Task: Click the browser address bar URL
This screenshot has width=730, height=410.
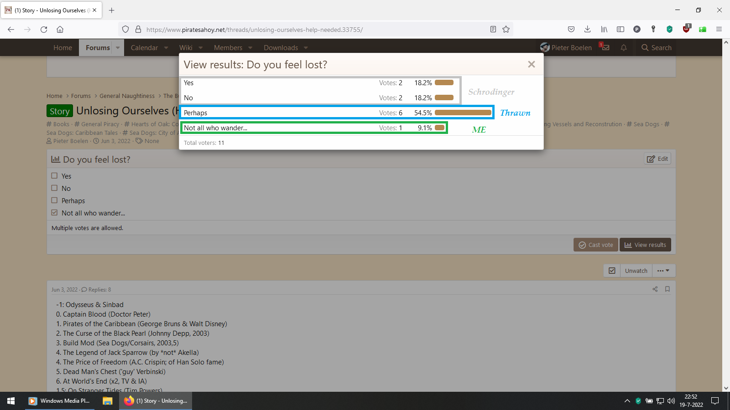Action: [x=255, y=30]
